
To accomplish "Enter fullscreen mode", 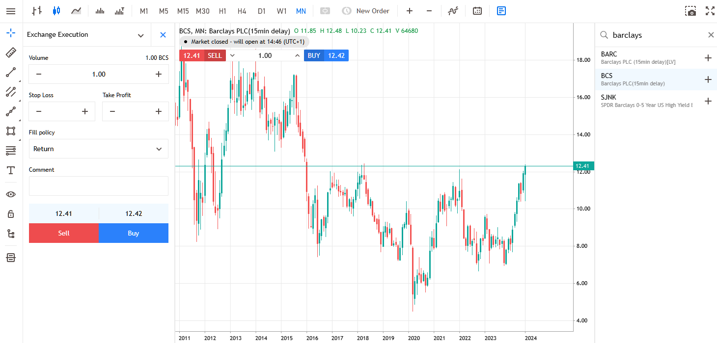I will 710,11.
